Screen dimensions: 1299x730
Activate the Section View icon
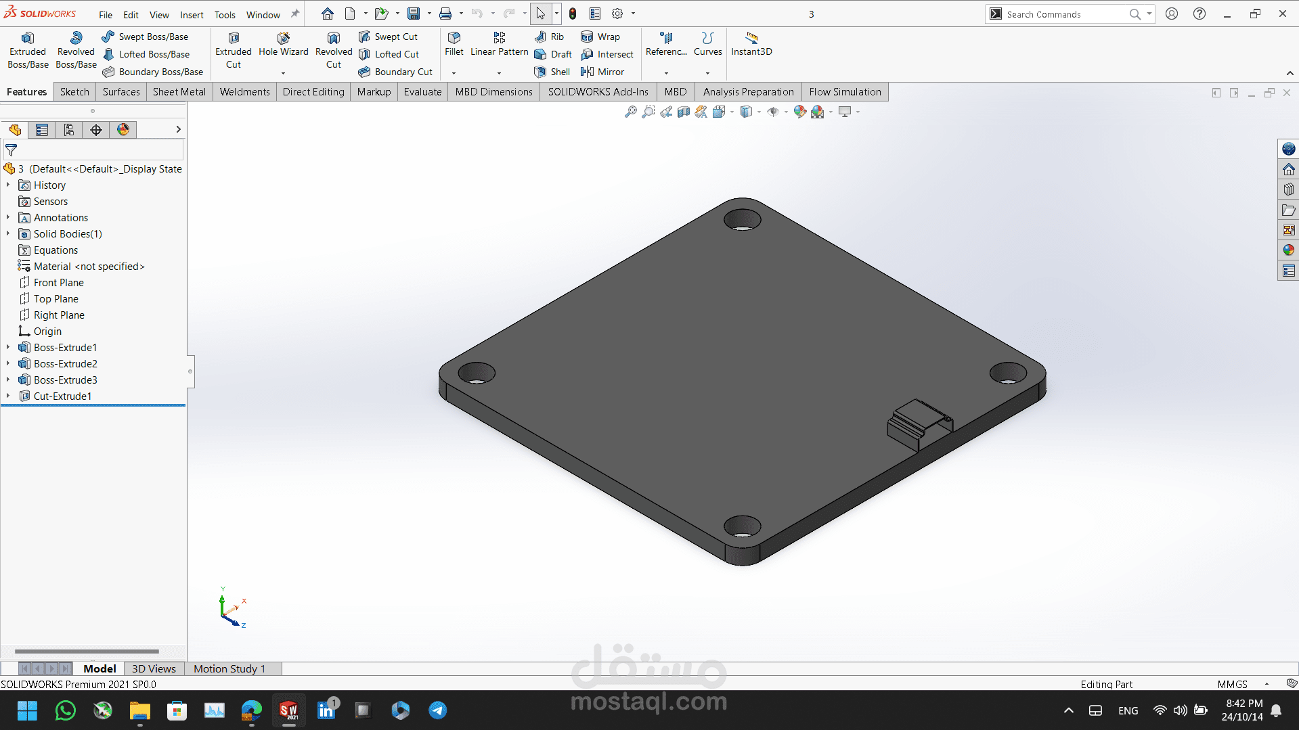(684, 112)
